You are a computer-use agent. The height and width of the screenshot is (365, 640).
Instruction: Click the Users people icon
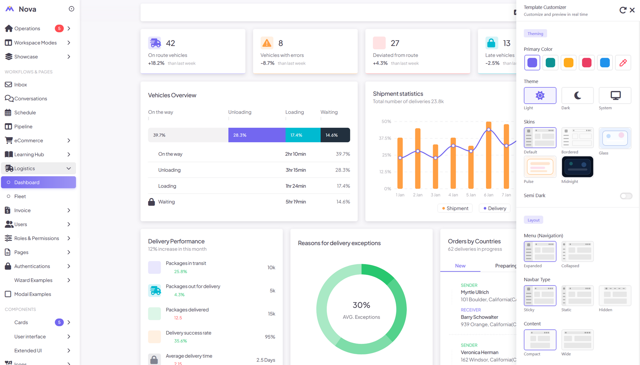coord(9,224)
